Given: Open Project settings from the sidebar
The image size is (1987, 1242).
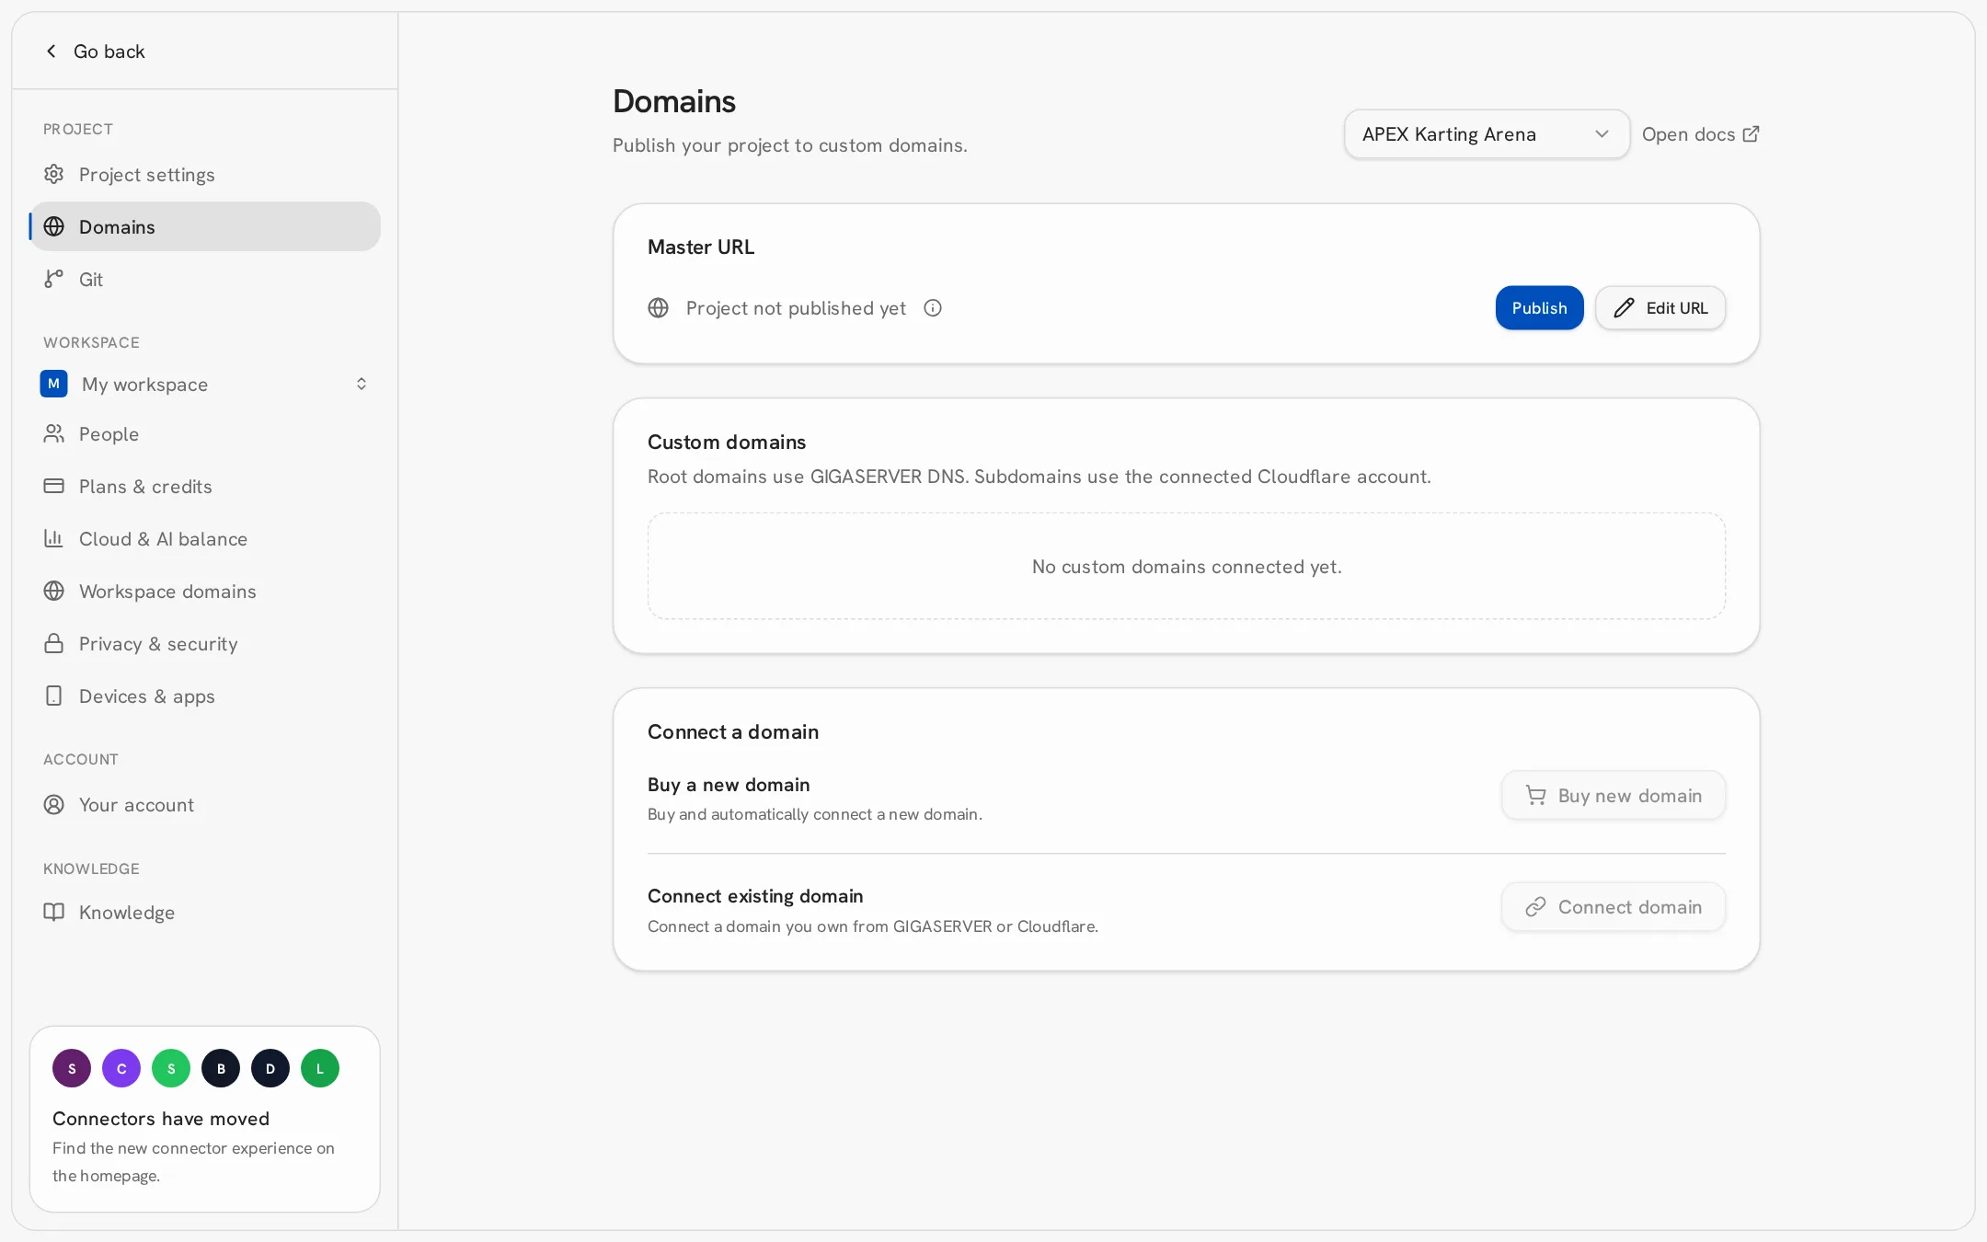Looking at the screenshot, I should pos(205,174).
